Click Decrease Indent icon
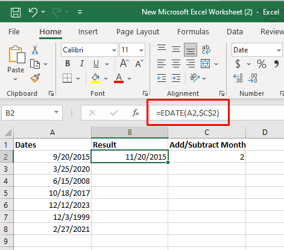The height and width of the screenshot is (250, 284). 162,78
